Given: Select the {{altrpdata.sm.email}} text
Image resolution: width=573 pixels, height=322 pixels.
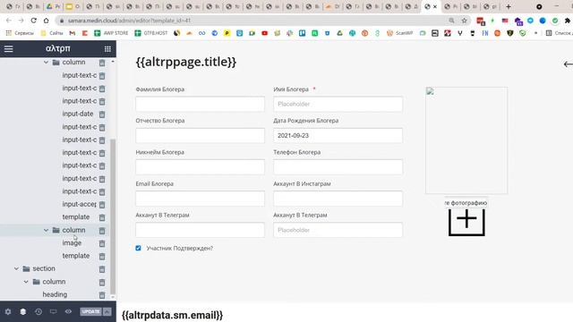Looking at the screenshot, I should [172, 316].
